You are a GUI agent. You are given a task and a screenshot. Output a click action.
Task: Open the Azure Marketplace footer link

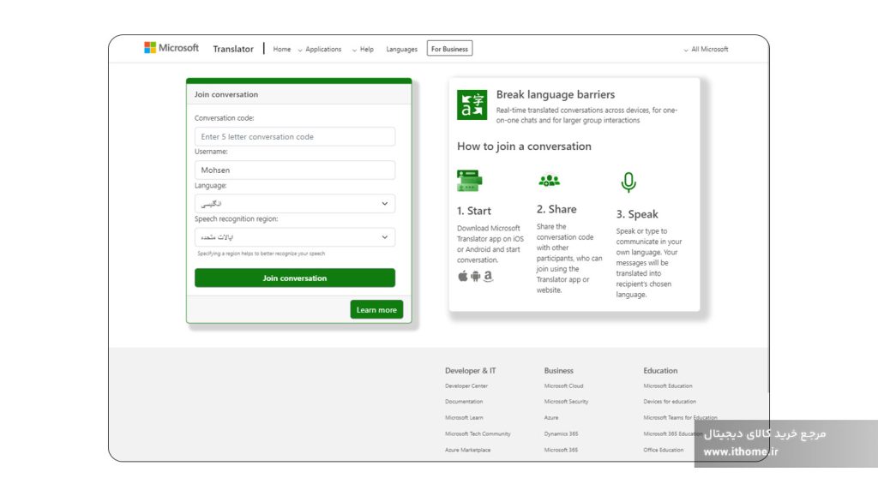467,450
